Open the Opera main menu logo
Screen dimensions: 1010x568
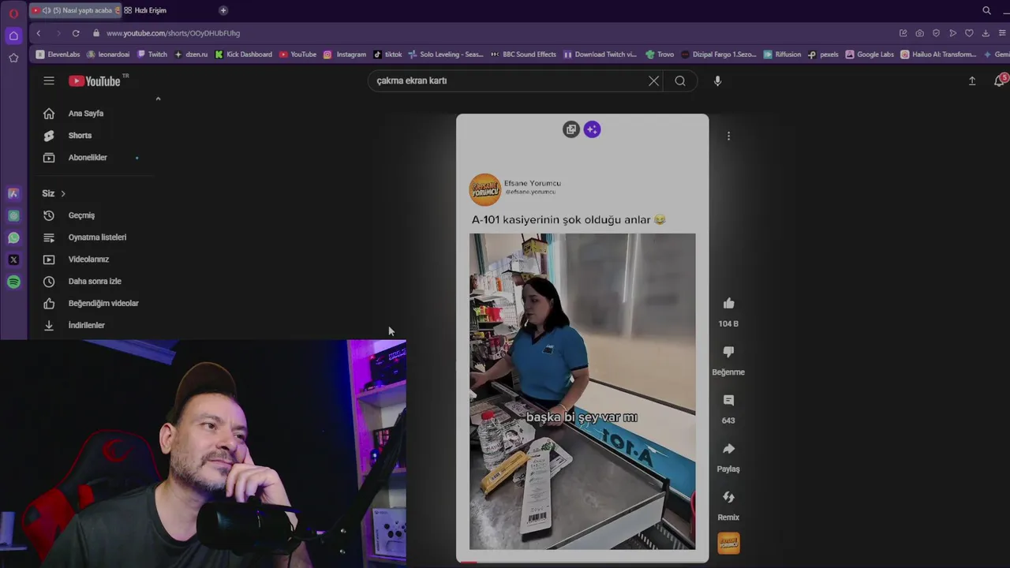(13, 13)
